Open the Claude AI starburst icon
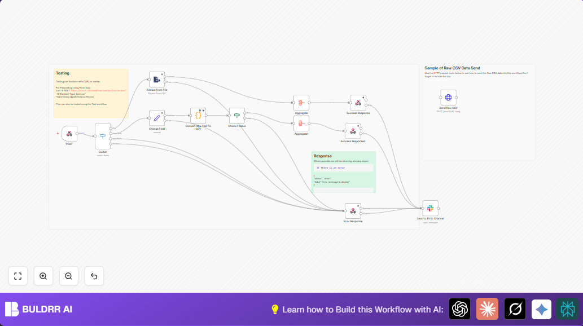This screenshot has height=326, width=583. tap(487, 309)
